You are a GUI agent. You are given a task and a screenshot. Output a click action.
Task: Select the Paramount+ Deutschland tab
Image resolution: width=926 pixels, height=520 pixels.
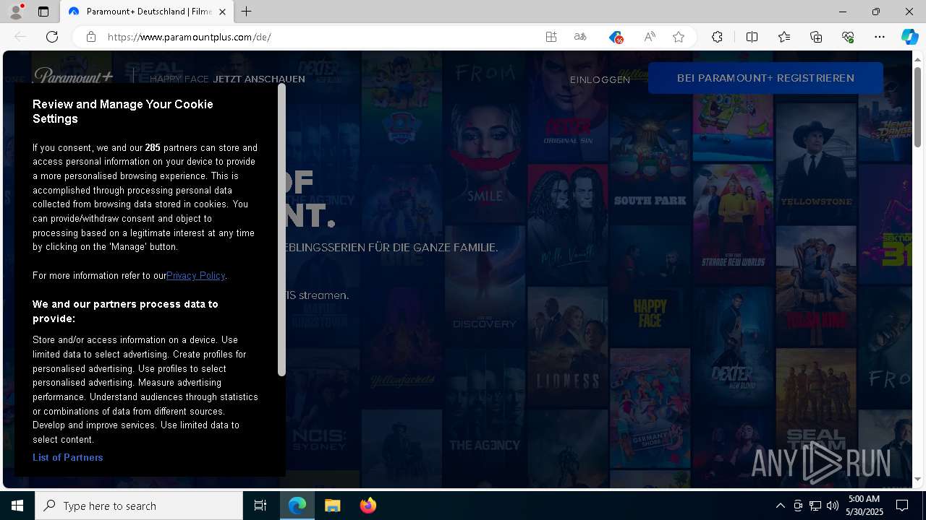tap(147, 12)
